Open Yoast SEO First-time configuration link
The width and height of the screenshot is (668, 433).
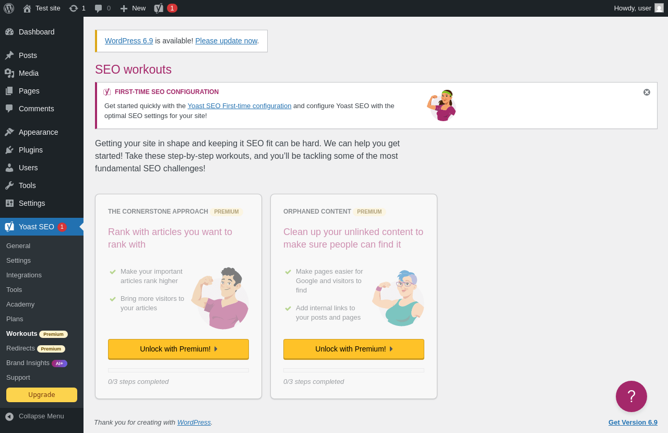pyautogui.click(x=240, y=106)
